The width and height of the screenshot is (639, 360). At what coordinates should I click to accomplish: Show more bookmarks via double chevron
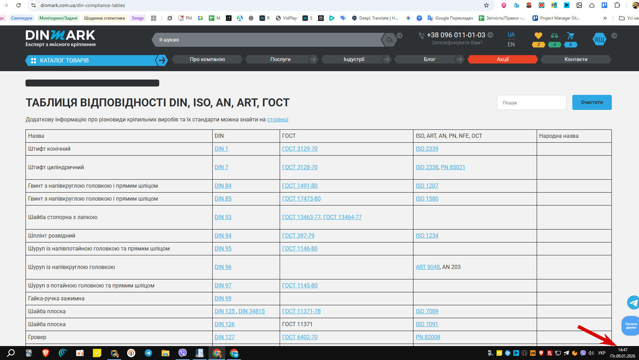605,18
